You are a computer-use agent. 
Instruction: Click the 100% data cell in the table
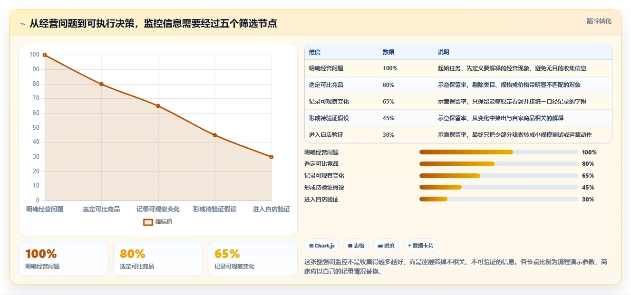pos(390,68)
